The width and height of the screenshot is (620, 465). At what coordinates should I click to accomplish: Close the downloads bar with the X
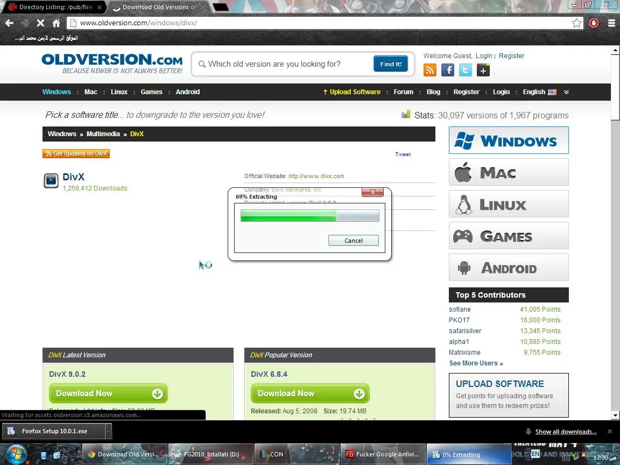pos(610,432)
